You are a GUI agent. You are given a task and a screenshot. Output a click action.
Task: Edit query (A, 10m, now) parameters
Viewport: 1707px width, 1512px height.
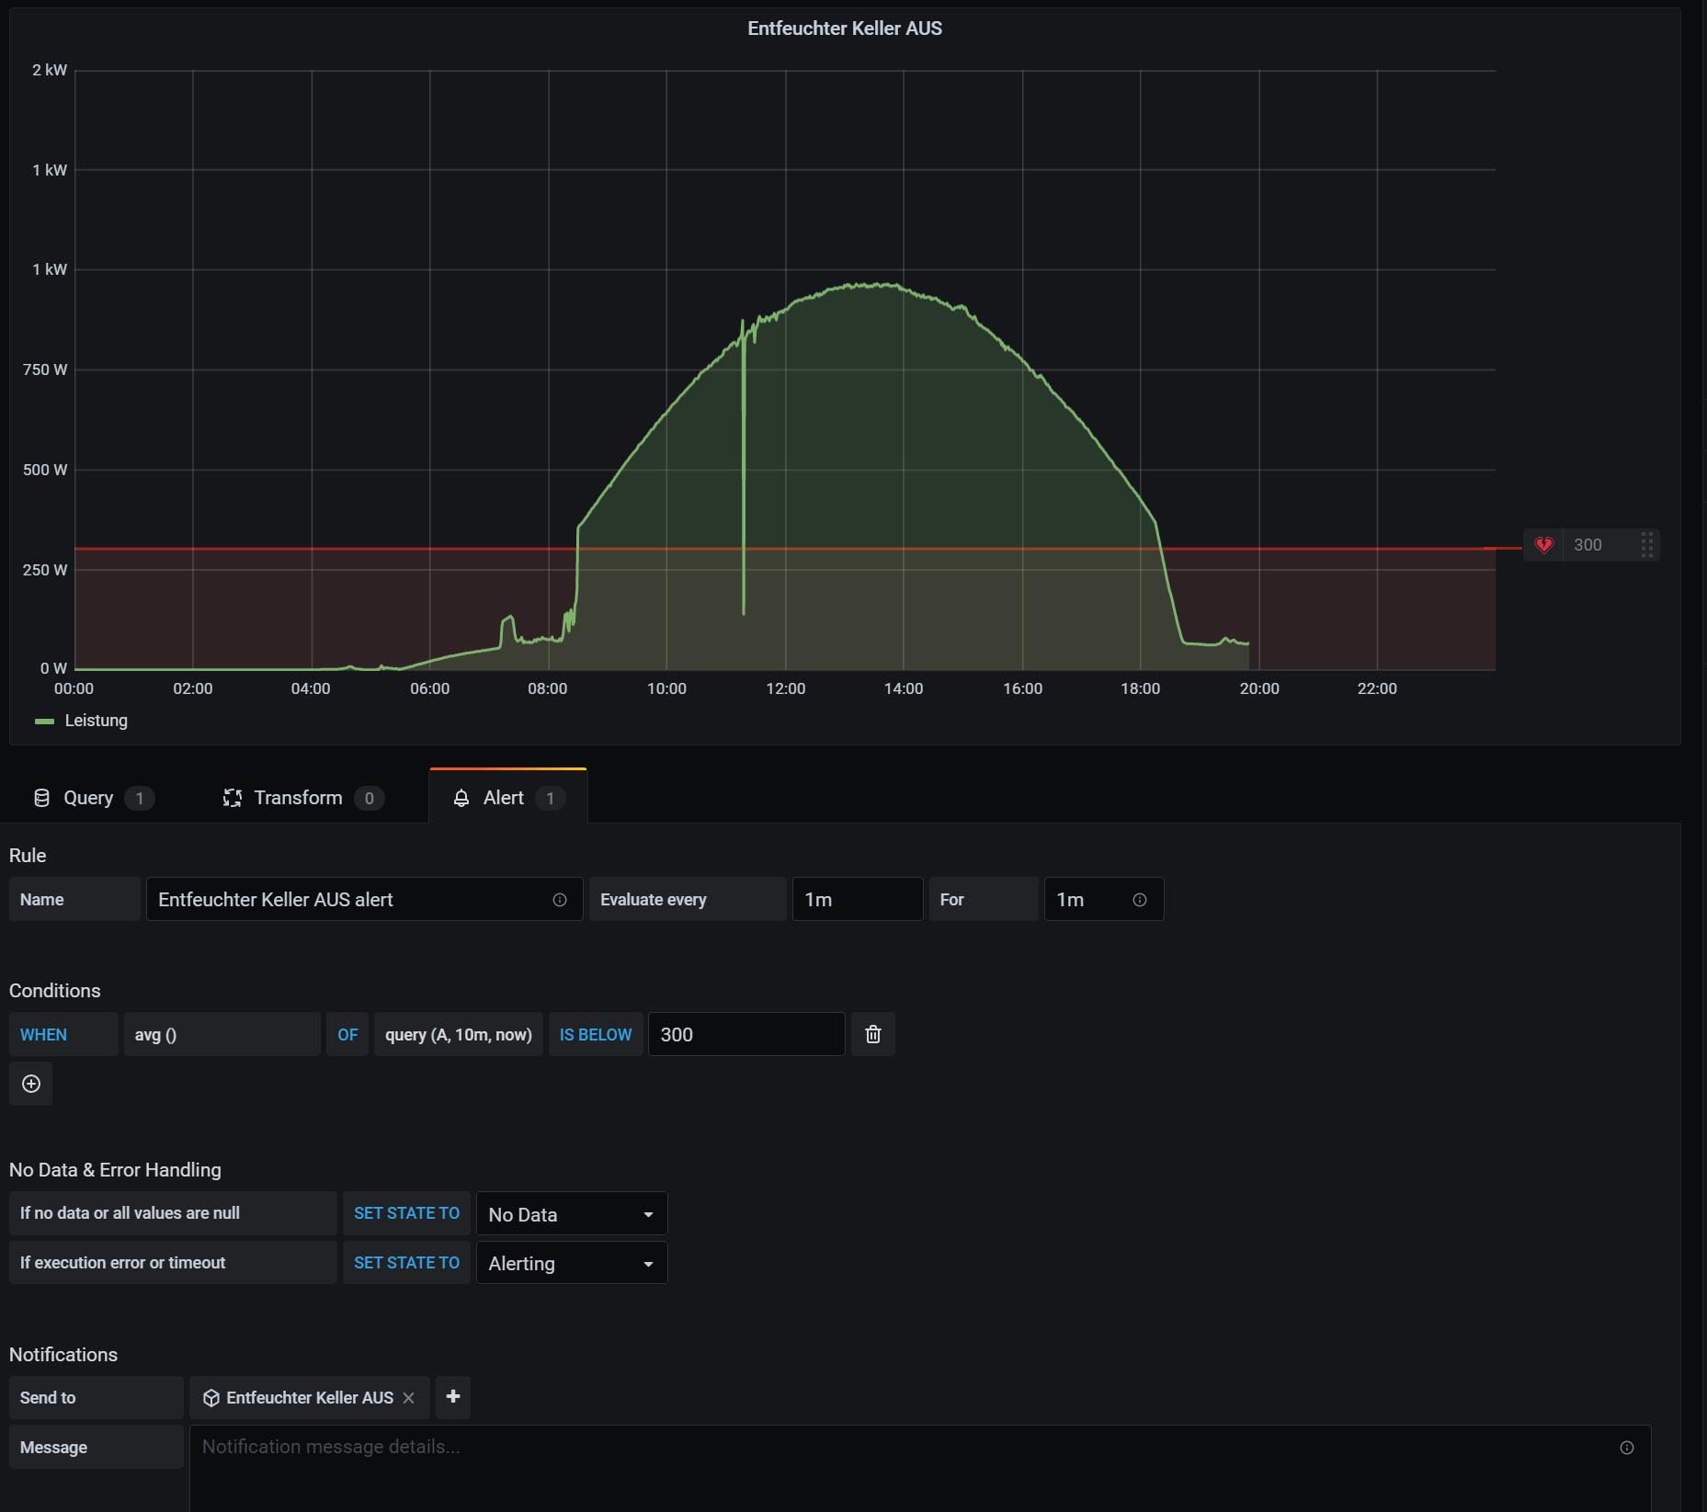point(458,1034)
